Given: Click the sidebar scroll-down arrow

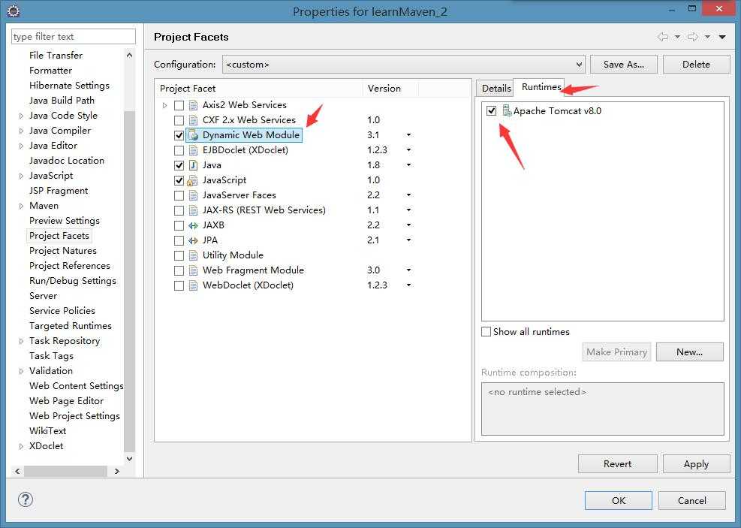Looking at the screenshot, I should 129,458.
